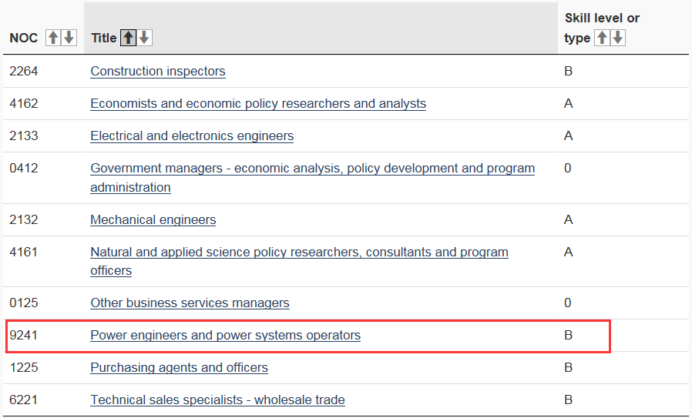Sort Title column ascending arrow
This screenshot has width=692, height=418.
click(129, 38)
